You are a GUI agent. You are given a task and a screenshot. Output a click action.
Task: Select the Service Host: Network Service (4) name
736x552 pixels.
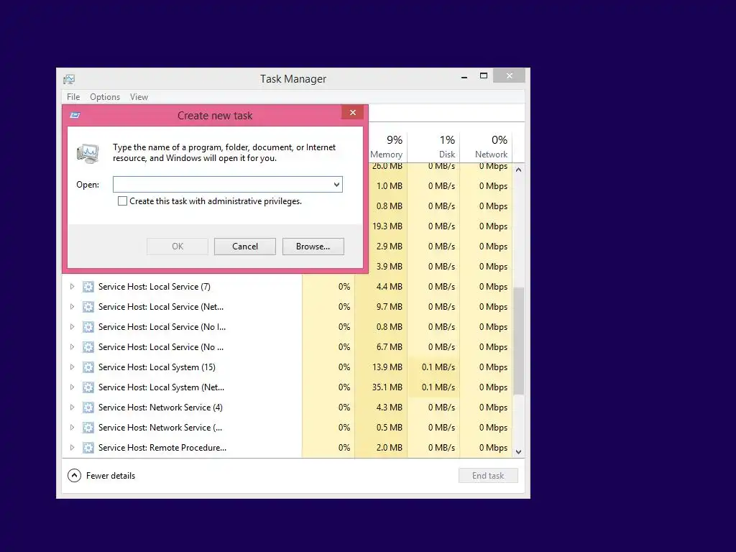tap(160, 408)
